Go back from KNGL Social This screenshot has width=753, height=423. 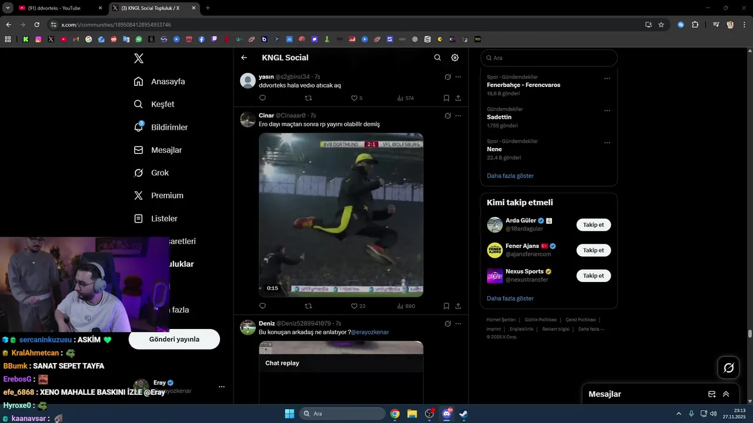coord(244,58)
